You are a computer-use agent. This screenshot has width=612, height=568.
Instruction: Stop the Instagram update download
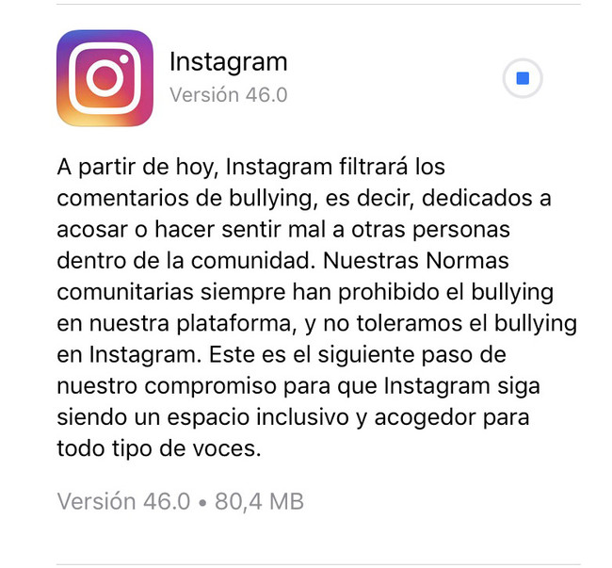[x=523, y=78]
